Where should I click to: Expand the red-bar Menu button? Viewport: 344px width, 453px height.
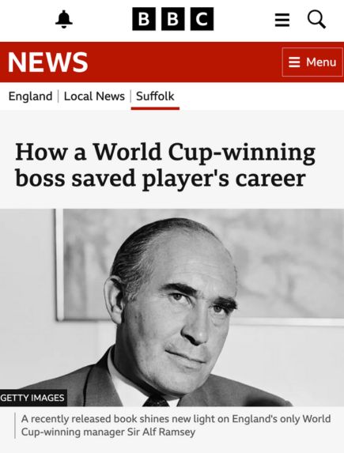coord(312,62)
